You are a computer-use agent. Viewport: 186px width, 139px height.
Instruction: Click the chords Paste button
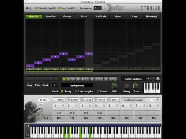tap(100, 100)
